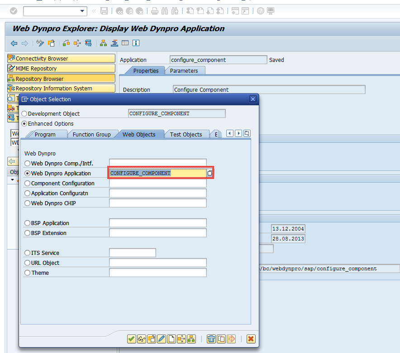Open the Repository Browser
Viewport: 400px width, 353px height.
(61, 78)
